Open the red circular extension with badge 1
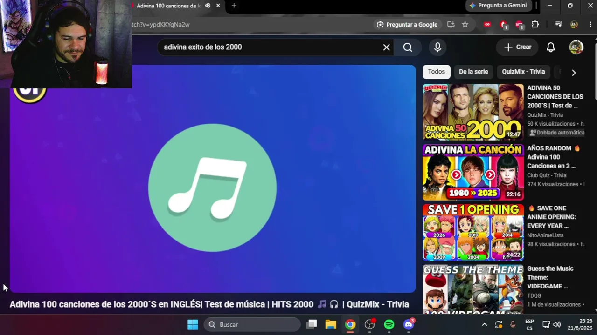Image resolution: width=597 pixels, height=335 pixels. coord(503,25)
